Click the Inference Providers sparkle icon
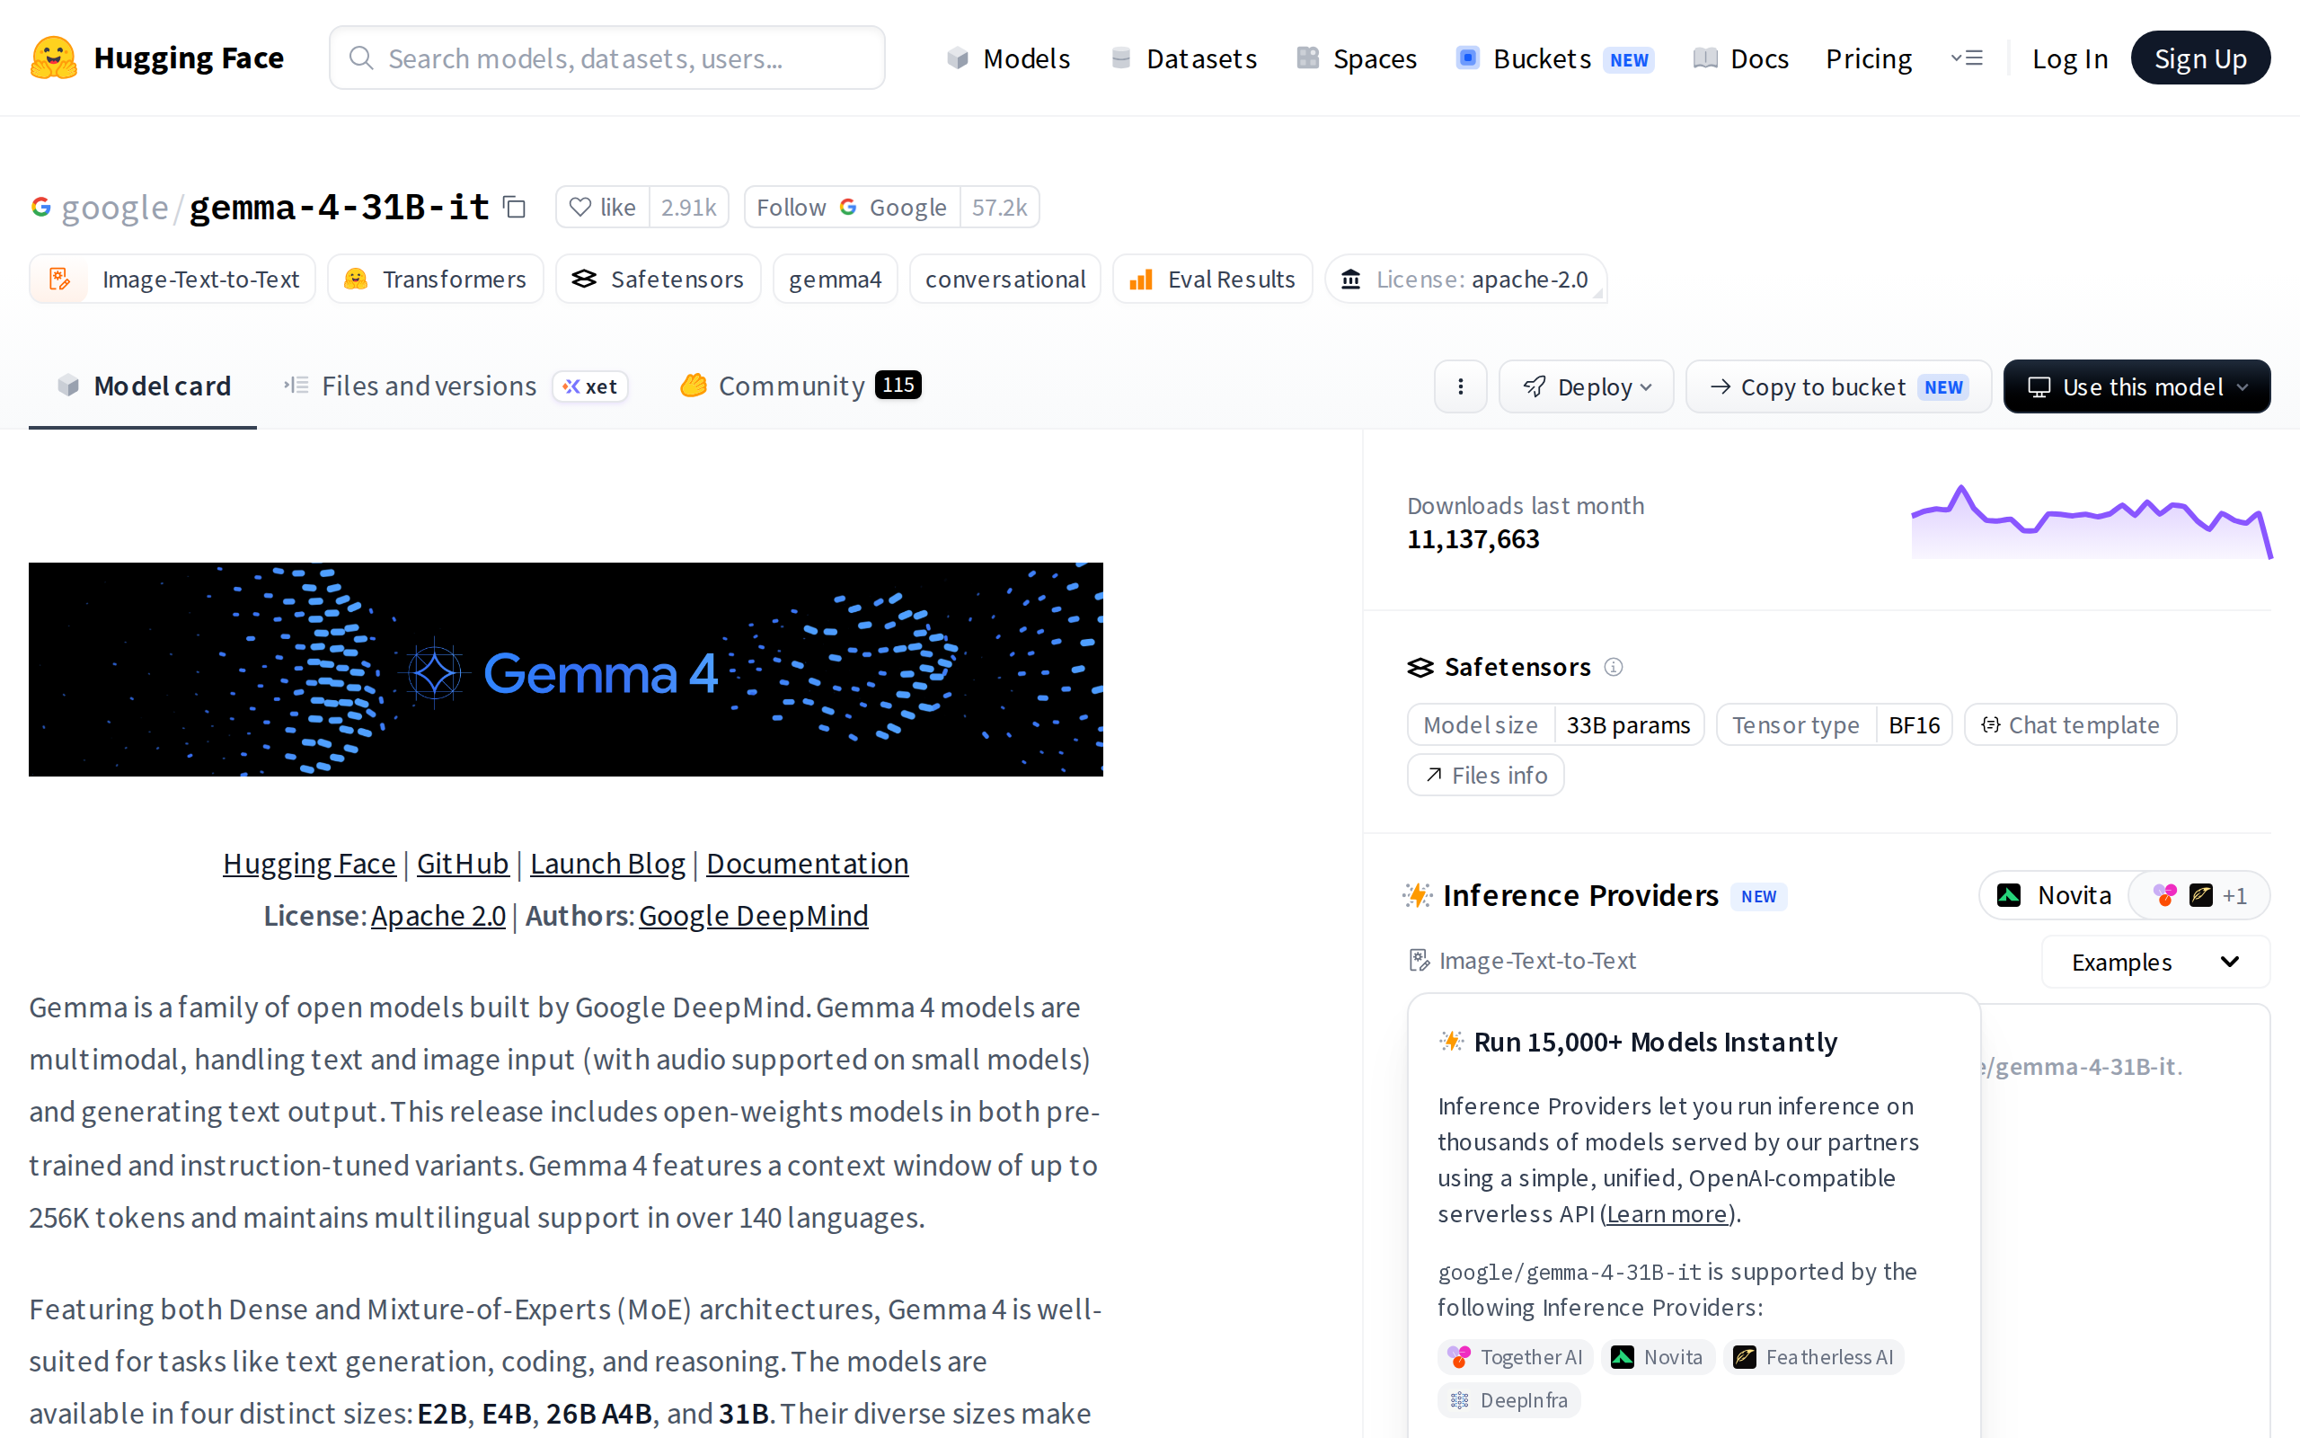Image resolution: width=2300 pixels, height=1438 pixels. point(1417,895)
